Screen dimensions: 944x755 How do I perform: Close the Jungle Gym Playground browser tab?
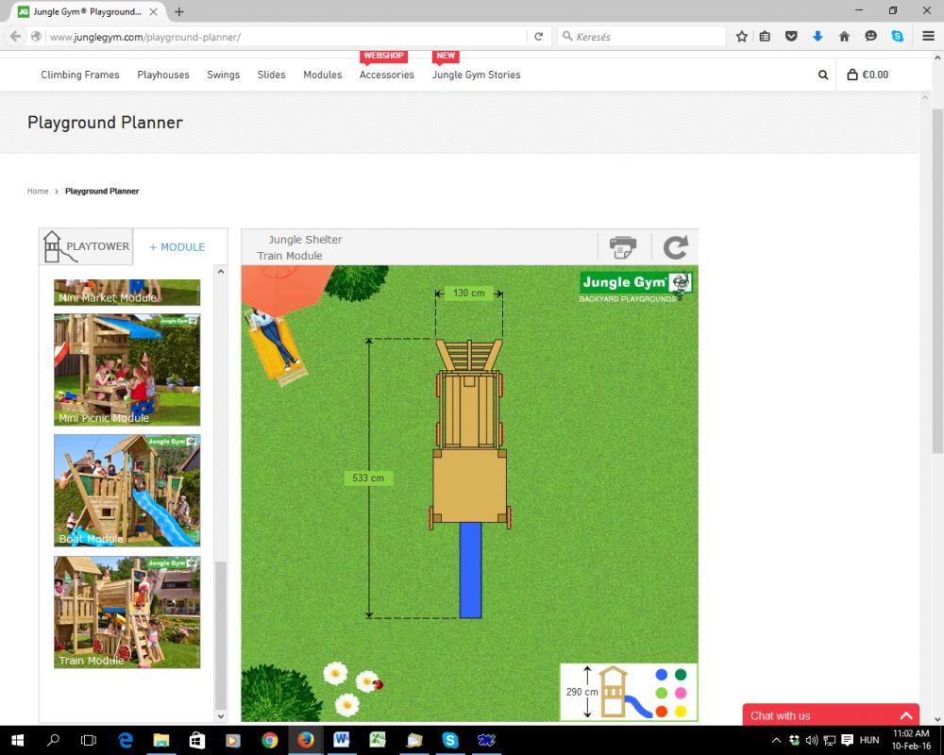pyautogui.click(x=154, y=11)
